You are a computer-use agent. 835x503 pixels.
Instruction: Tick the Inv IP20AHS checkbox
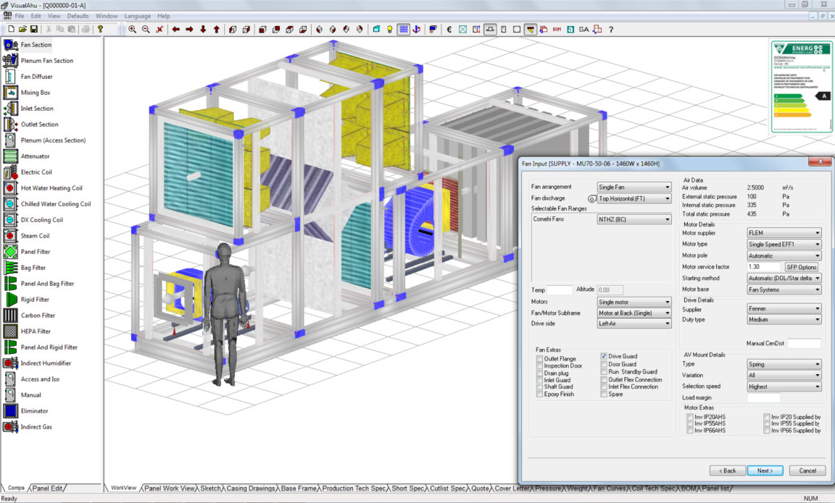tap(690, 417)
